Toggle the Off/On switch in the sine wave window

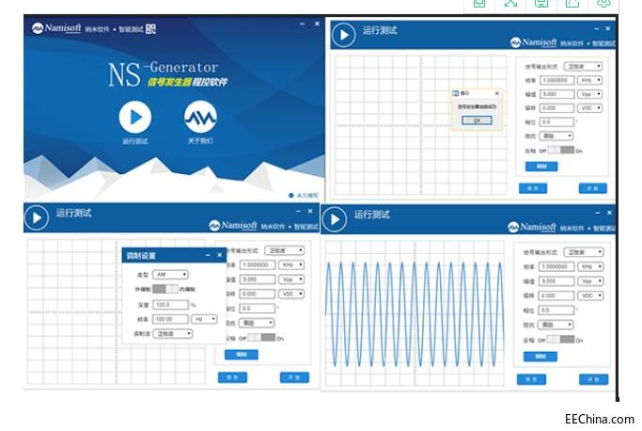pyautogui.click(x=559, y=337)
